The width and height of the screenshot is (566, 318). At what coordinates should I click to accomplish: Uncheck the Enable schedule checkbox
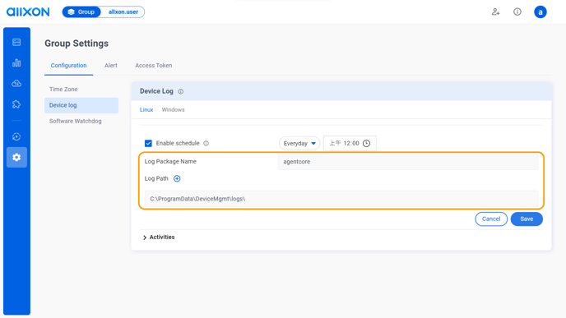point(148,143)
